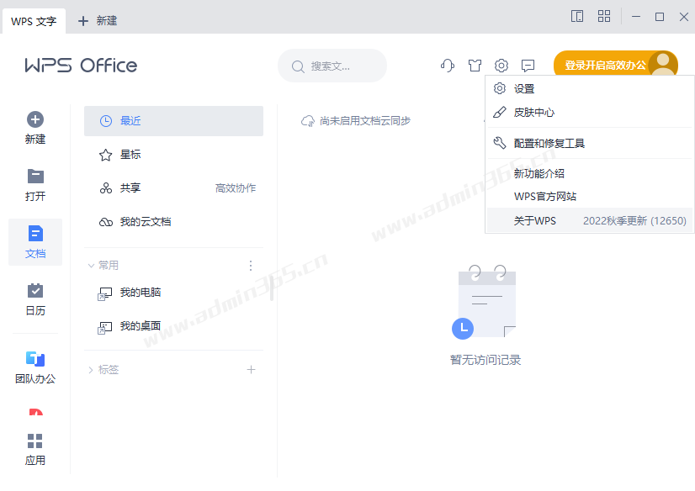Open 新功能介绍 menu item
Screen dimensions: 695x491
(590, 173)
